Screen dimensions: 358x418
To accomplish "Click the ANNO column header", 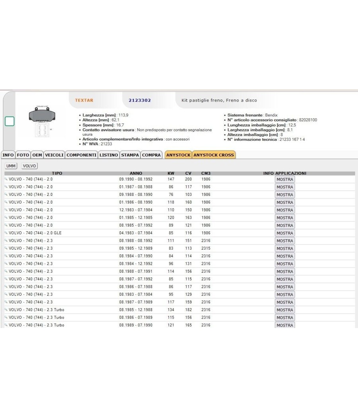I will tap(136, 173).
